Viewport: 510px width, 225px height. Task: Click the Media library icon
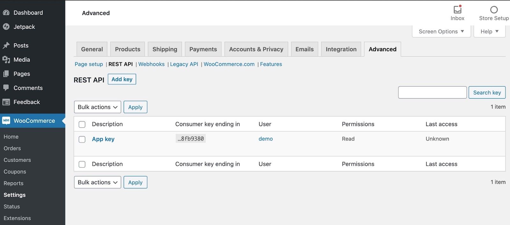pyautogui.click(x=6, y=60)
